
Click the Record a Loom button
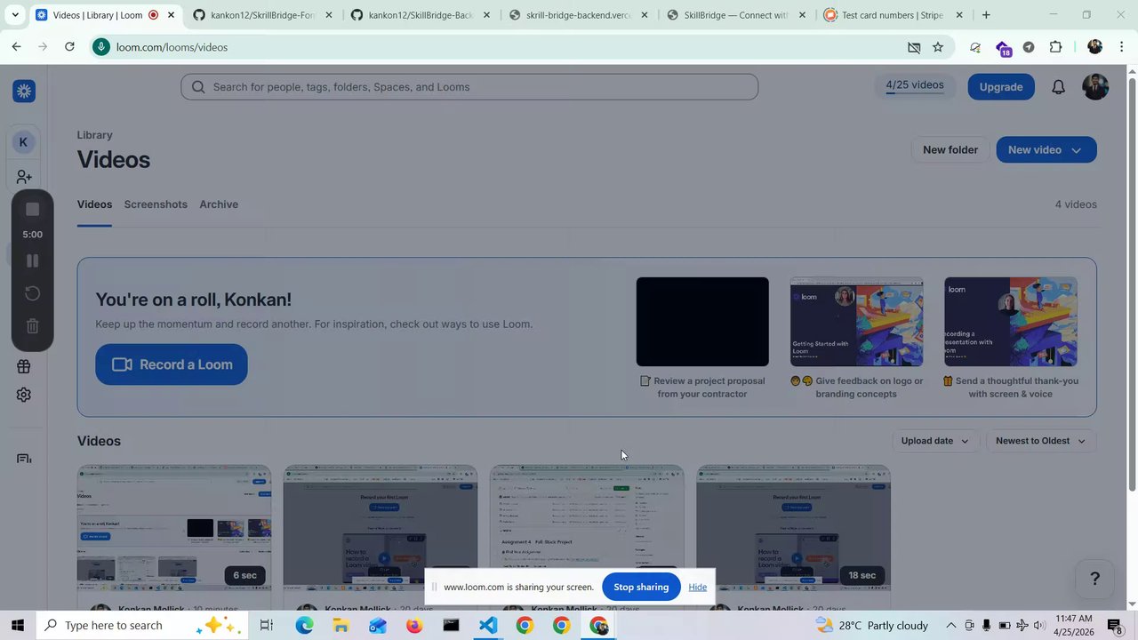coord(172,364)
